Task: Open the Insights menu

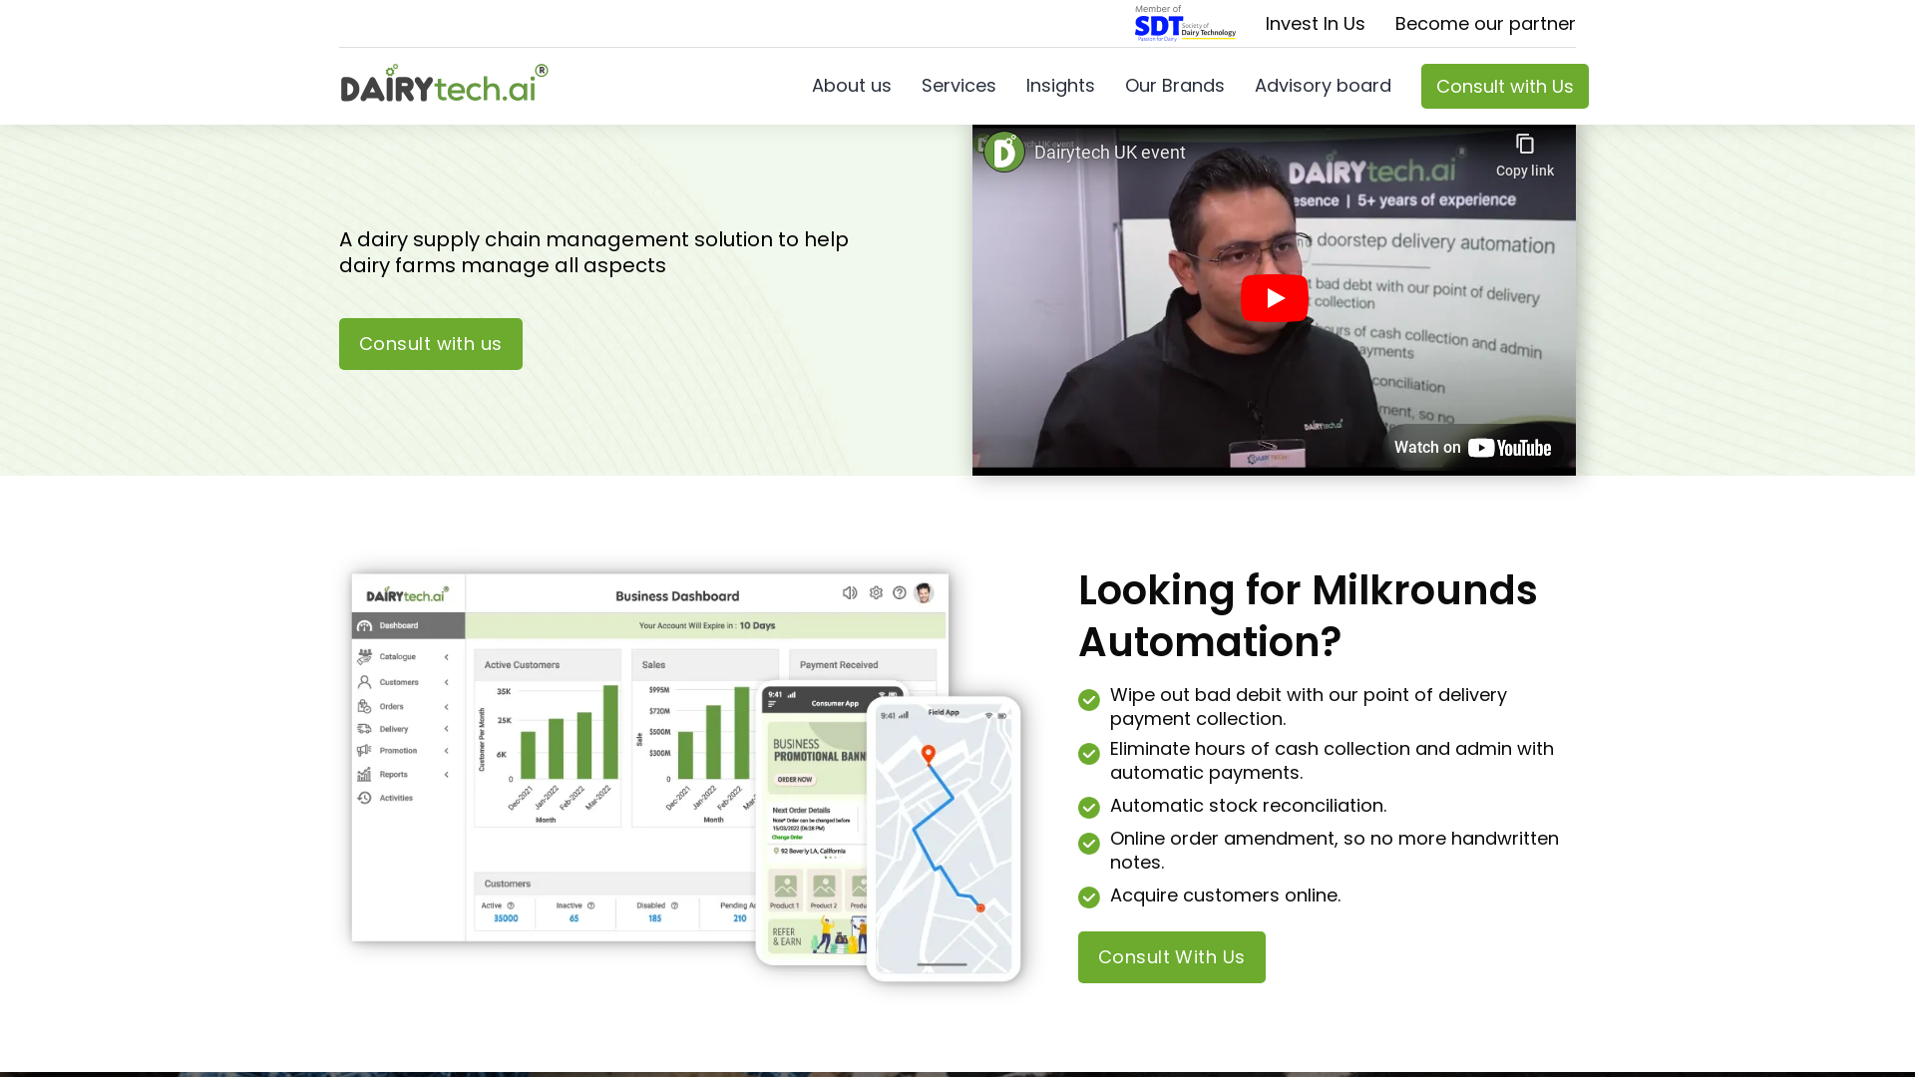Action: [x=1060, y=86]
